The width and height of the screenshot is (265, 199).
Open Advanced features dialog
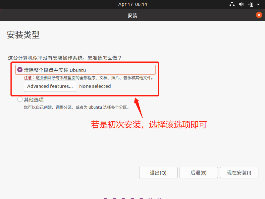click(x=50, y=86)
